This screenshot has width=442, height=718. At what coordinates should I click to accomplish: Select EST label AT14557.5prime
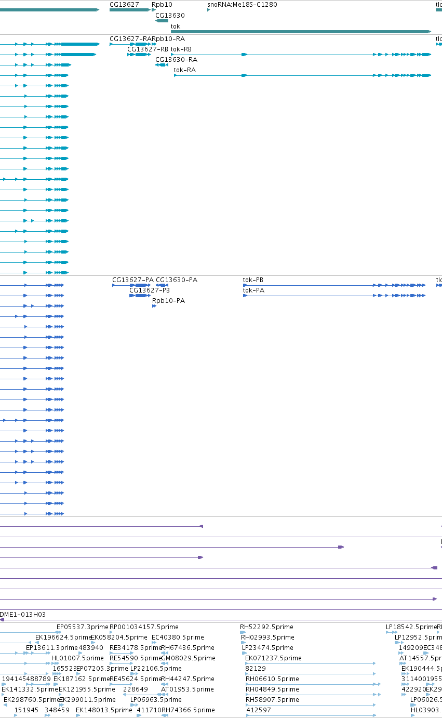pos(420,658)
